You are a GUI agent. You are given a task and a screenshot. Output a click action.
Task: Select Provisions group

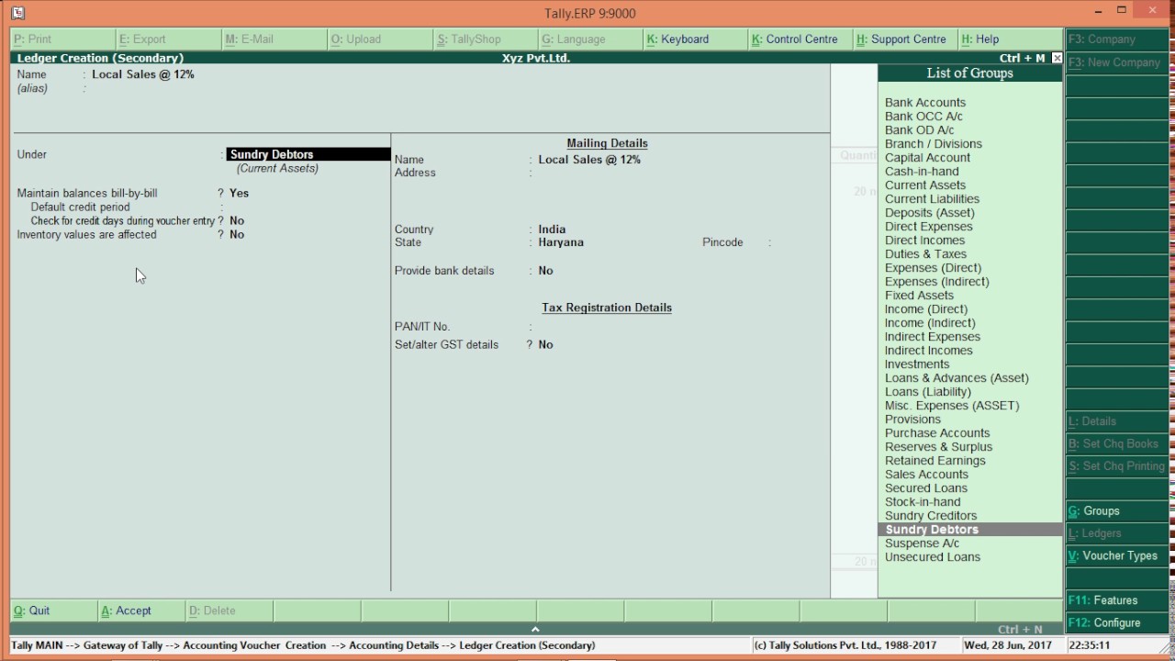pyautogui.click(x=912, y=420)
